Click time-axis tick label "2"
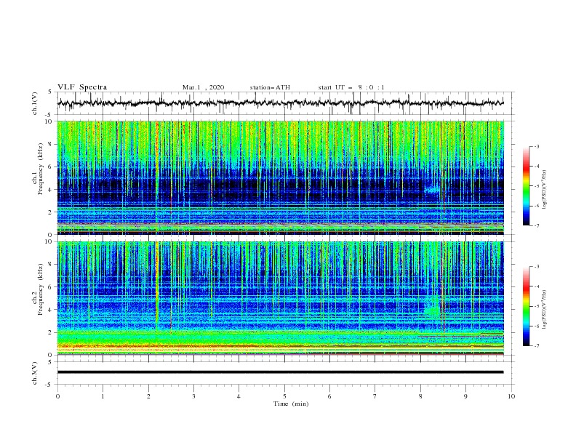The image size is (576, 445). 148,396
